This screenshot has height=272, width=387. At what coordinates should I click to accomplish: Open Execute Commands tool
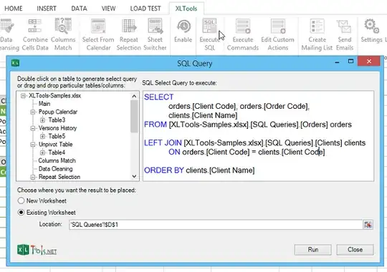pos(243,34)
